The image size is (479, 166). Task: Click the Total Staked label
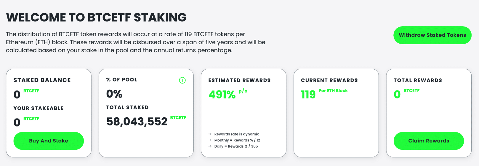127,107
